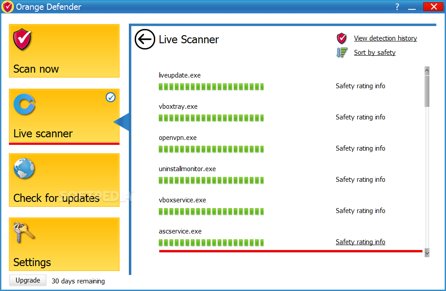Open Safety rating info for ascservice.exe
The width and height of the screenshot is (446, 291).
point(360,242)
